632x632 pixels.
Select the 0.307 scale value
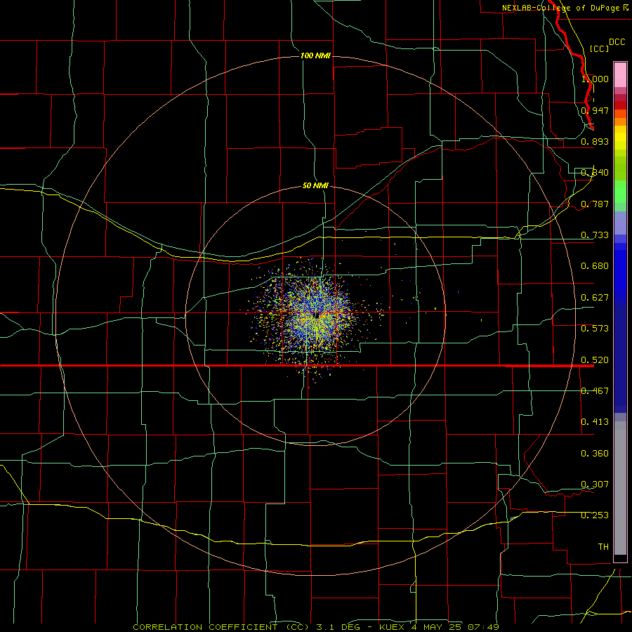pos(595,485)
